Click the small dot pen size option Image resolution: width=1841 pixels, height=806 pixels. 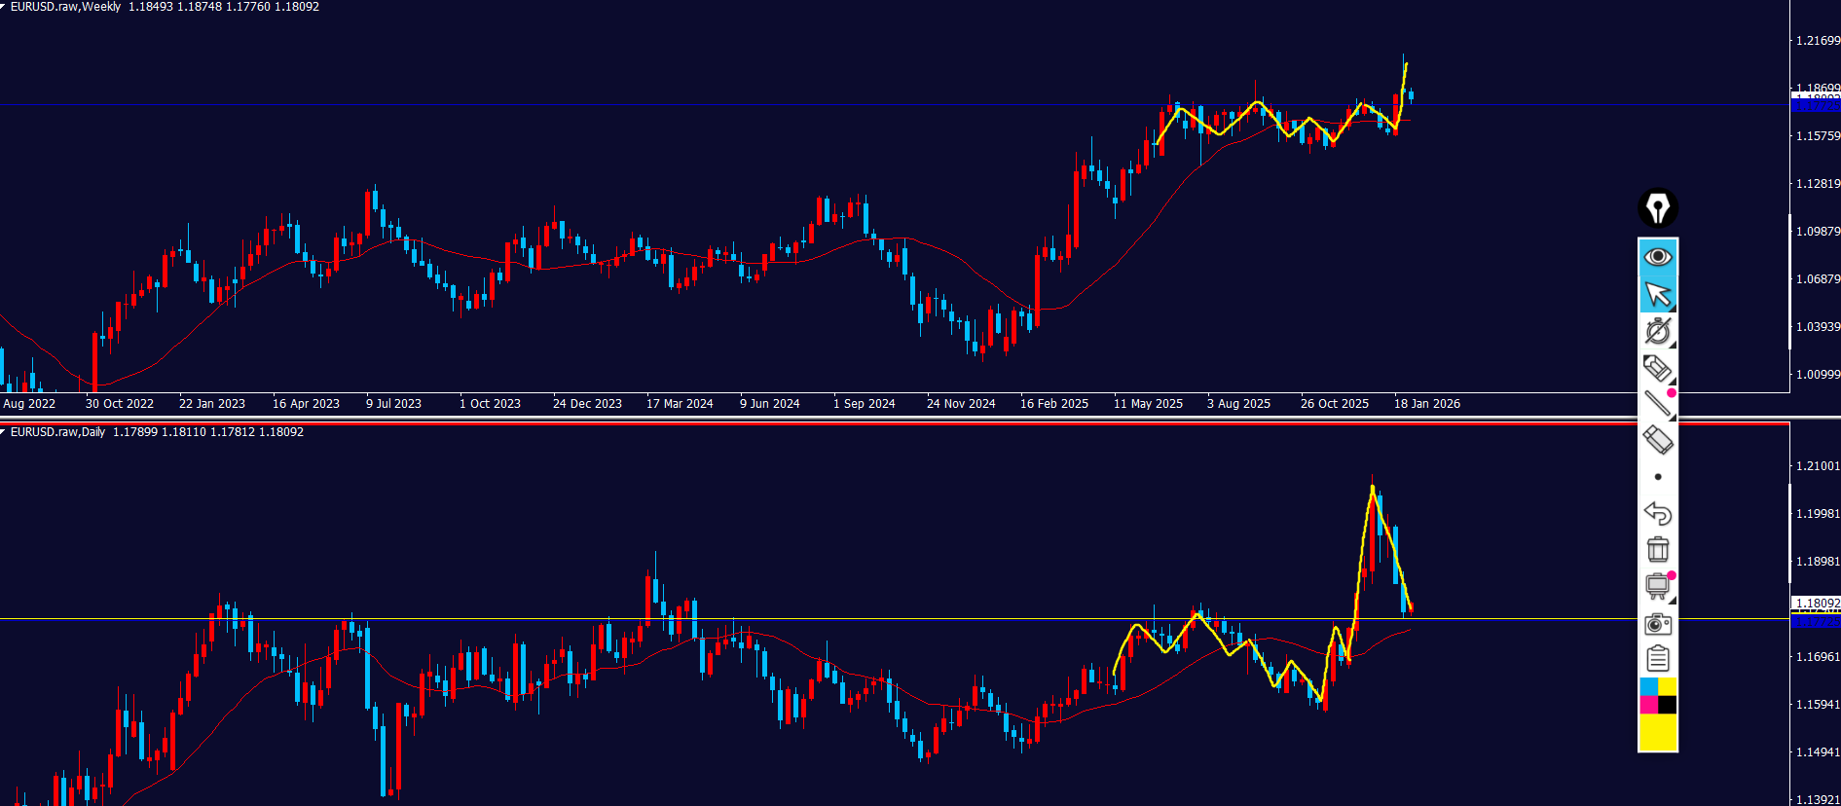tap(1658, 477)
